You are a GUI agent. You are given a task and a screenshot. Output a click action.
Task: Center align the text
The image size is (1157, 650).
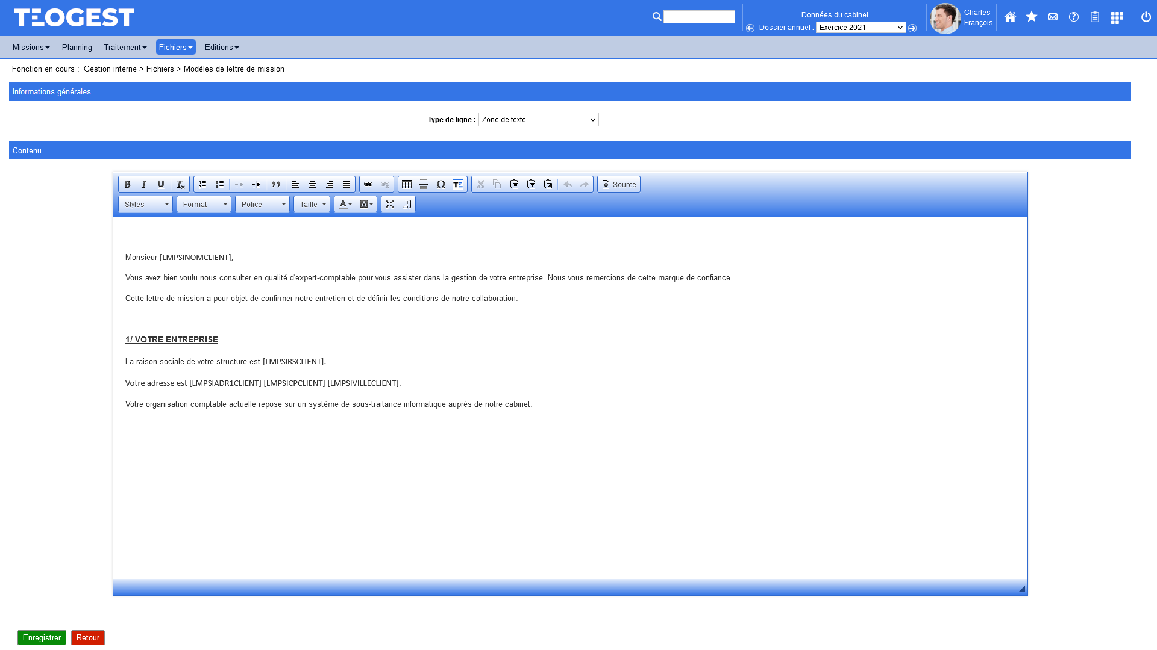pyautogui.click(x=313, y=184)
